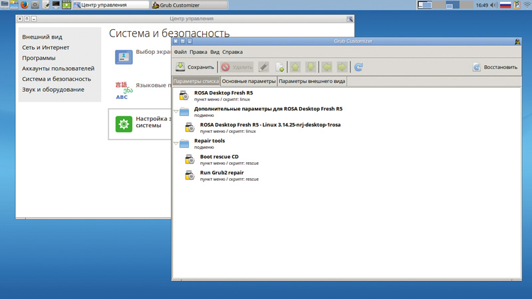Viewport: 532px width, 299px height.
Task: Click the 16:49 clock
Action: [481, 5]
